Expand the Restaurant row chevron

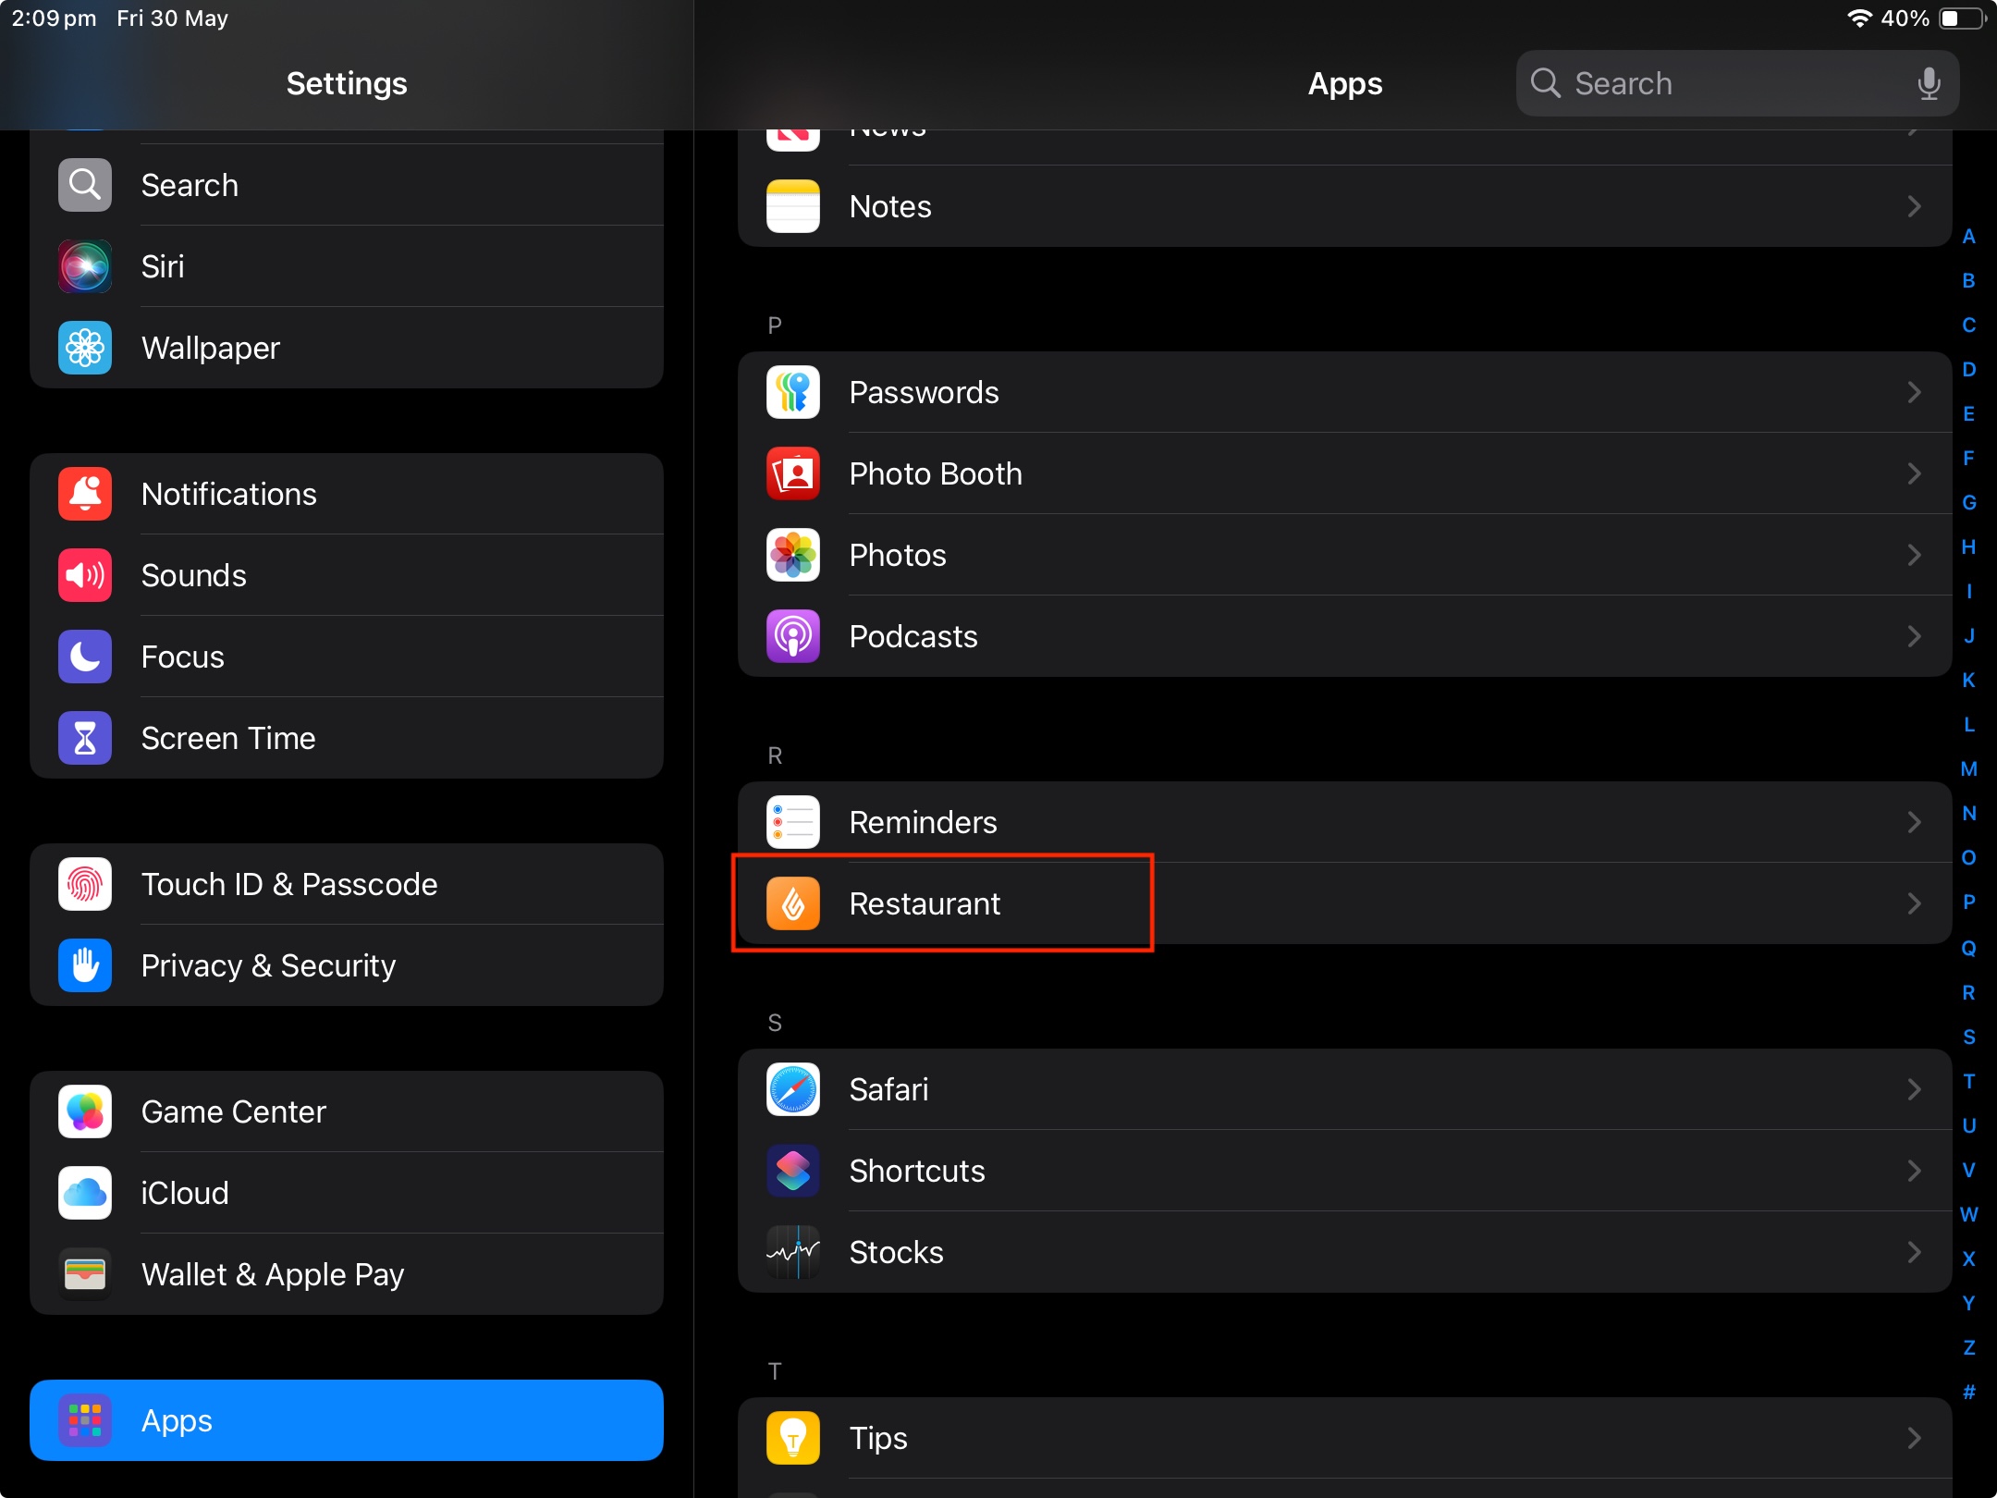point(1915,903)
